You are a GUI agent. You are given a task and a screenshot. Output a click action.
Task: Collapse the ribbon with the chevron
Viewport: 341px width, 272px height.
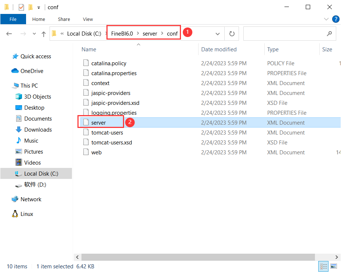coord(326,19)
